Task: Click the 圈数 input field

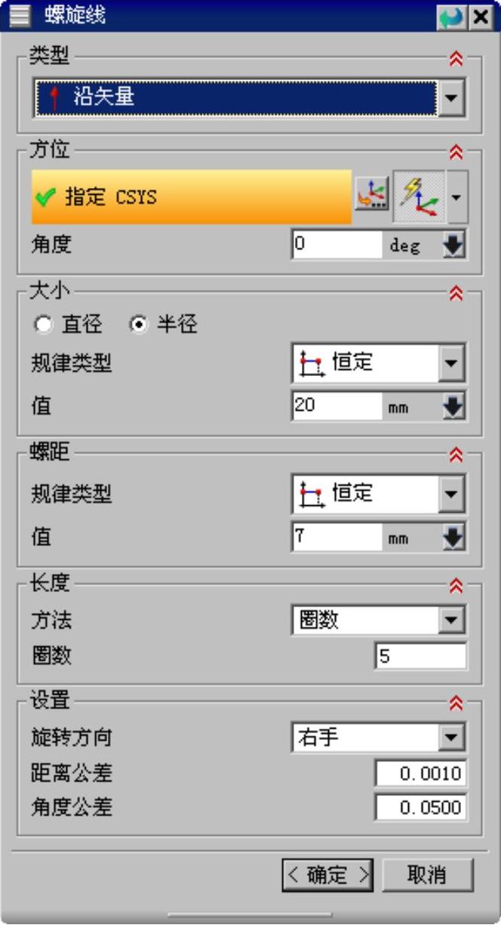Action: click(x=420, y=655)
